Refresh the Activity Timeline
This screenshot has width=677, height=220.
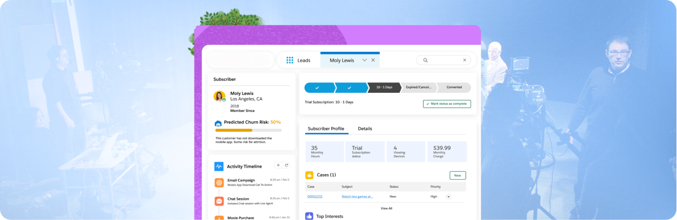[x=286, y=165]
